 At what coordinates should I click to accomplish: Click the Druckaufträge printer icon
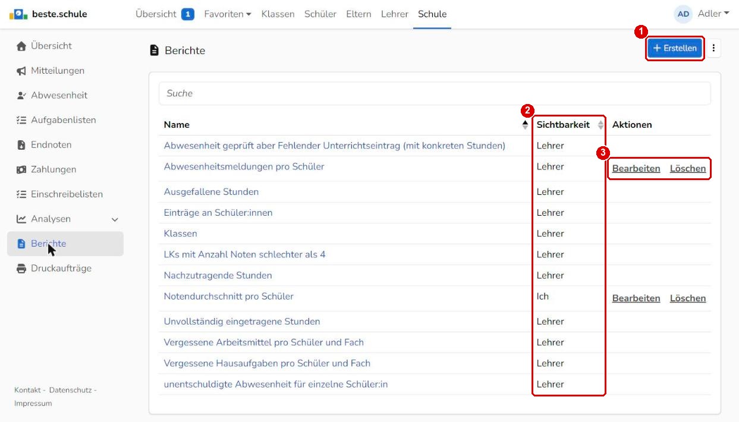(x=21, y=269)
